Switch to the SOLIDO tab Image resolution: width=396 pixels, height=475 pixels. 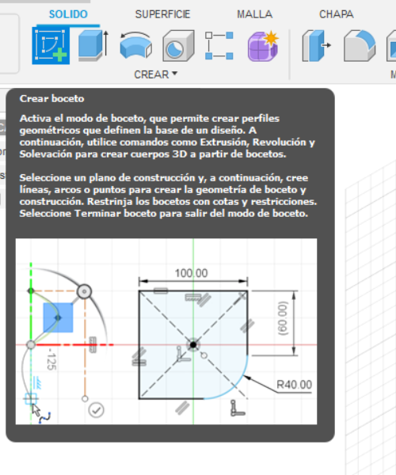click(x=68, y=14)
